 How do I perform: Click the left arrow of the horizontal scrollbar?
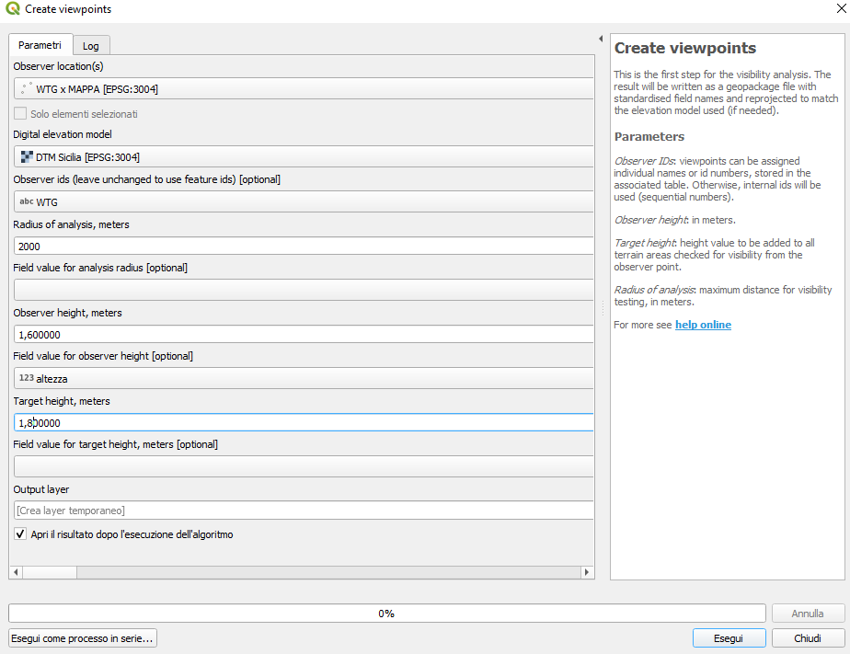click(x=16, y=572)
